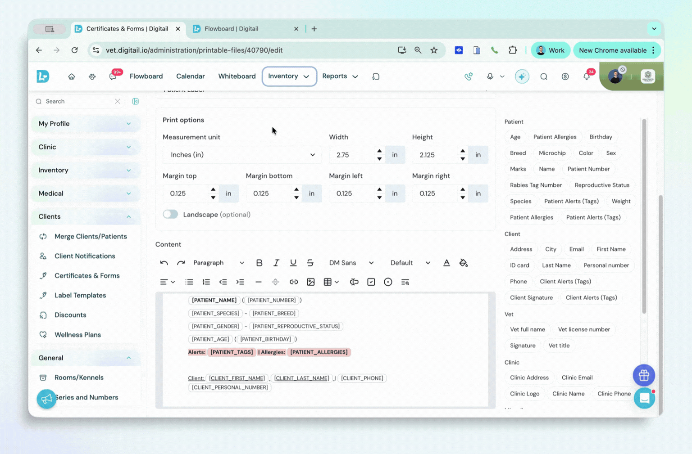Open find and replace tool

pos(405,282)
